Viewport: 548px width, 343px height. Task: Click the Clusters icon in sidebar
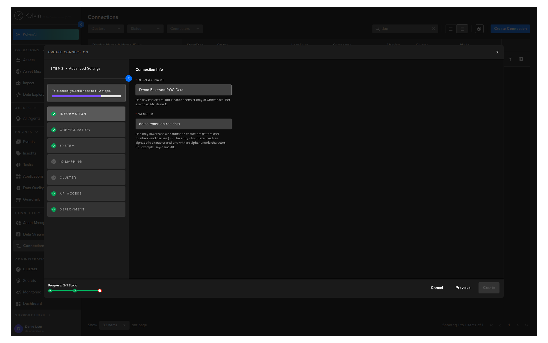point(18,269)
